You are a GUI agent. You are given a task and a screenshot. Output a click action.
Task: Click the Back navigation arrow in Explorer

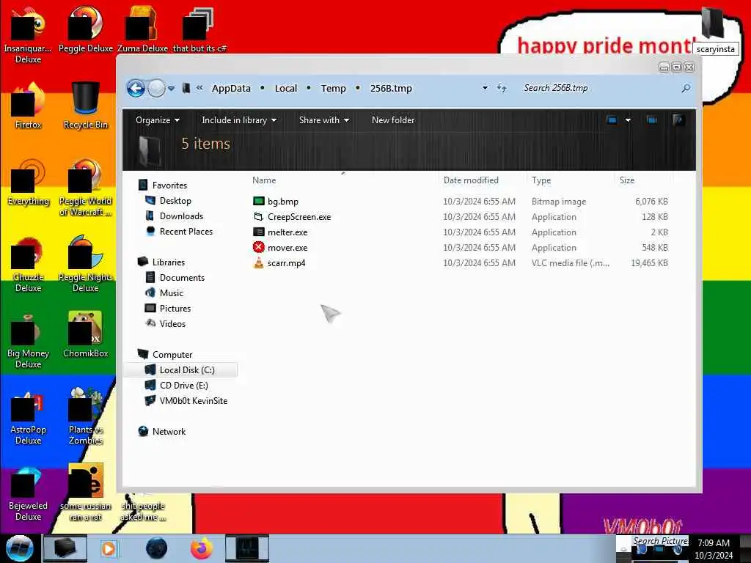tap(136, 88)
